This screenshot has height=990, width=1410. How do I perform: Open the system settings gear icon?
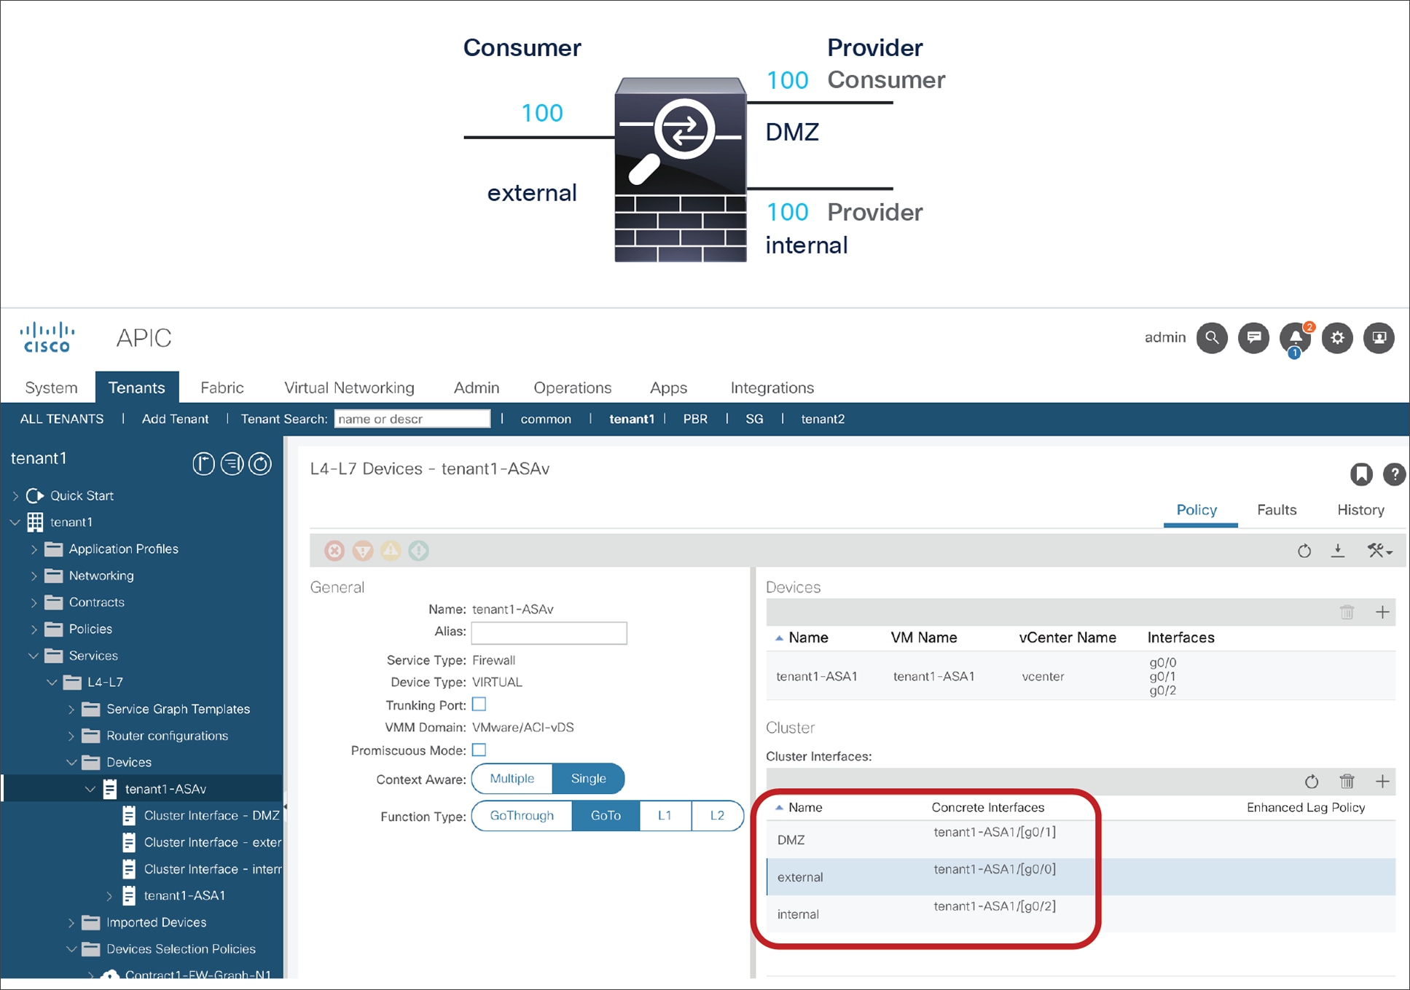pyautogui.click(x=1337, y=338)
